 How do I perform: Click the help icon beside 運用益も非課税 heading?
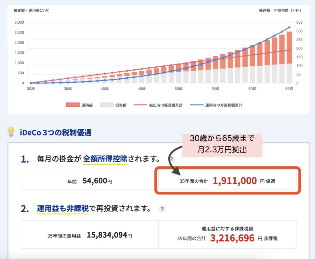click(162, 209)
